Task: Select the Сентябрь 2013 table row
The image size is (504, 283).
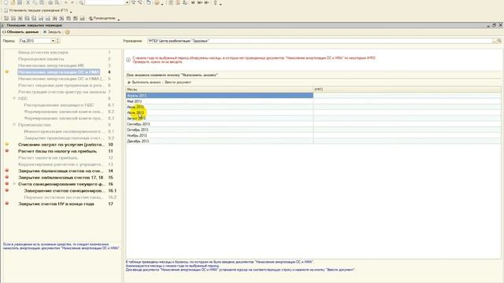Action: 313,124
